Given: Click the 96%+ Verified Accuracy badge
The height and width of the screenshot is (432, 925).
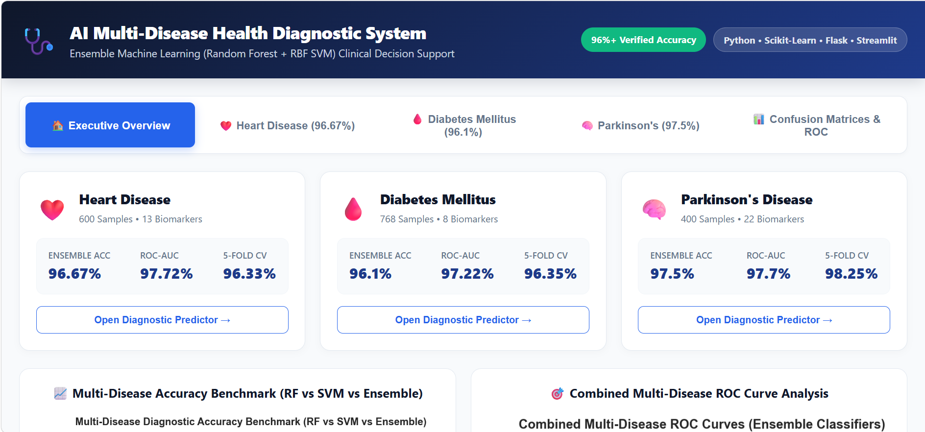Looking at the screenshot, I should (643, 40).
